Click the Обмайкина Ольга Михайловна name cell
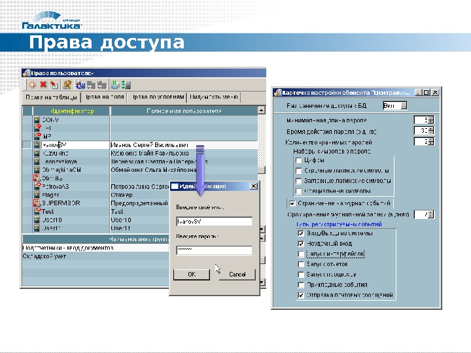Viewport: 471px width, 353px height. tap(184, 170)
